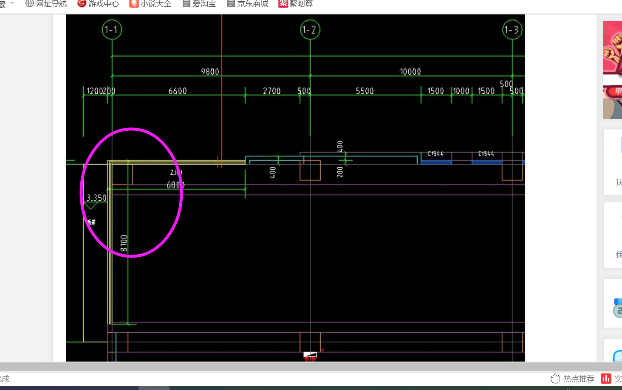
Task: Click the 3.350 elevation label
Action: 96,198
